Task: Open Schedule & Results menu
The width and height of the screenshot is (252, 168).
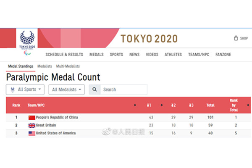Action: tap(64, 55)
